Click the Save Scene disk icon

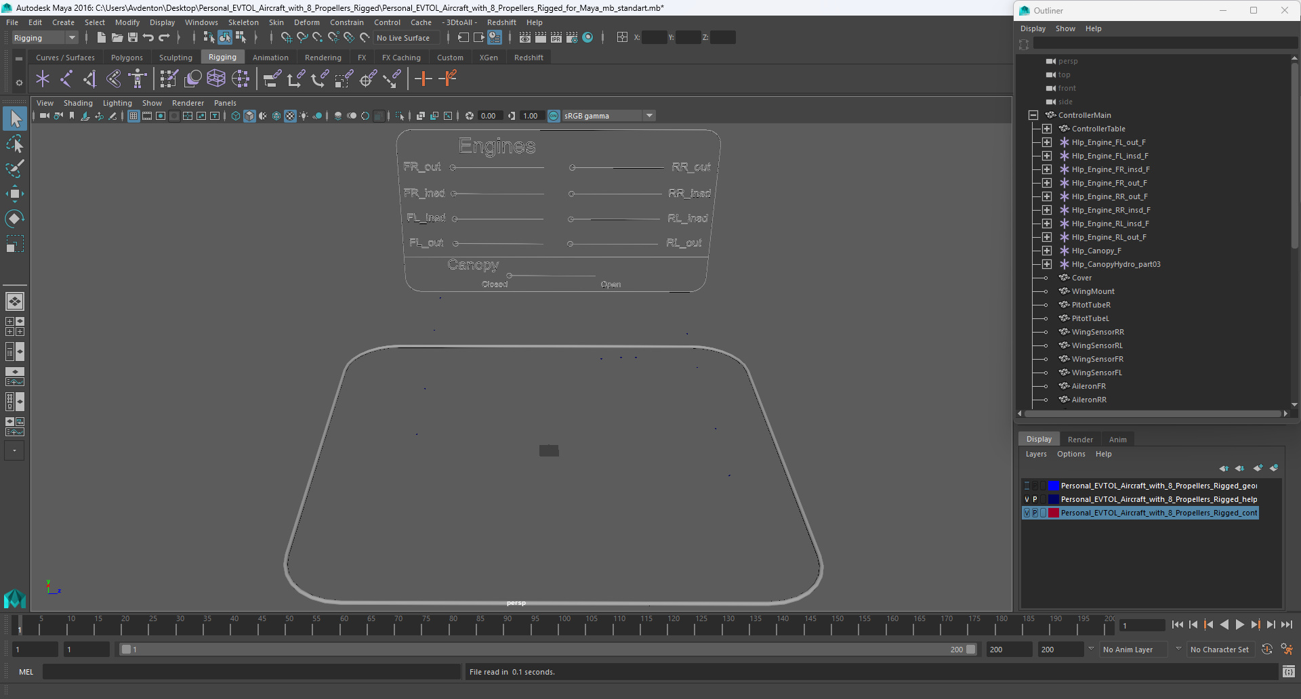(133, 38)
